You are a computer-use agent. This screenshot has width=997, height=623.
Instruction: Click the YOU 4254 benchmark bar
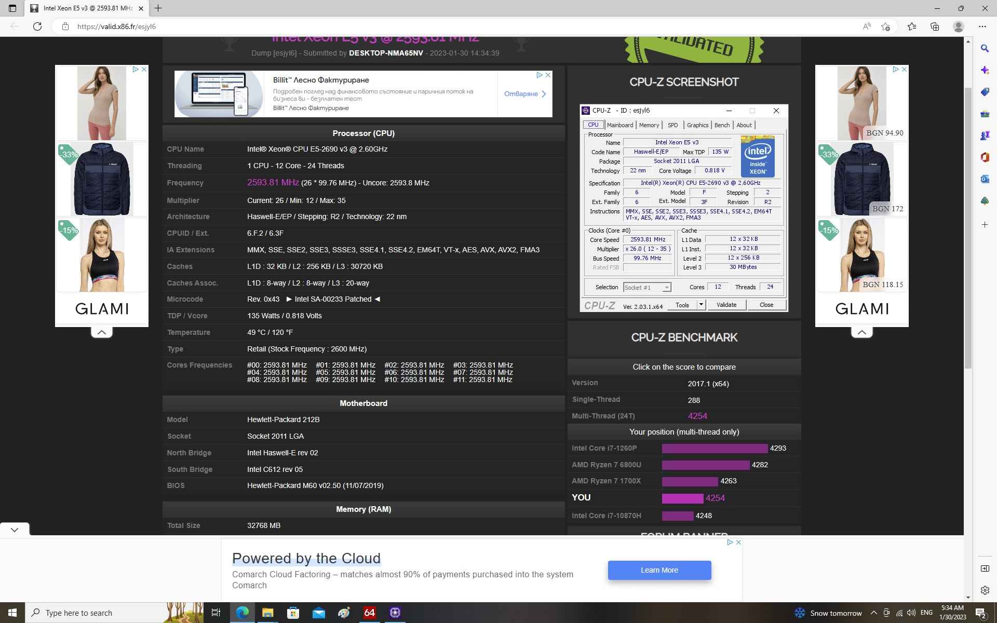[x=682, y=498]
